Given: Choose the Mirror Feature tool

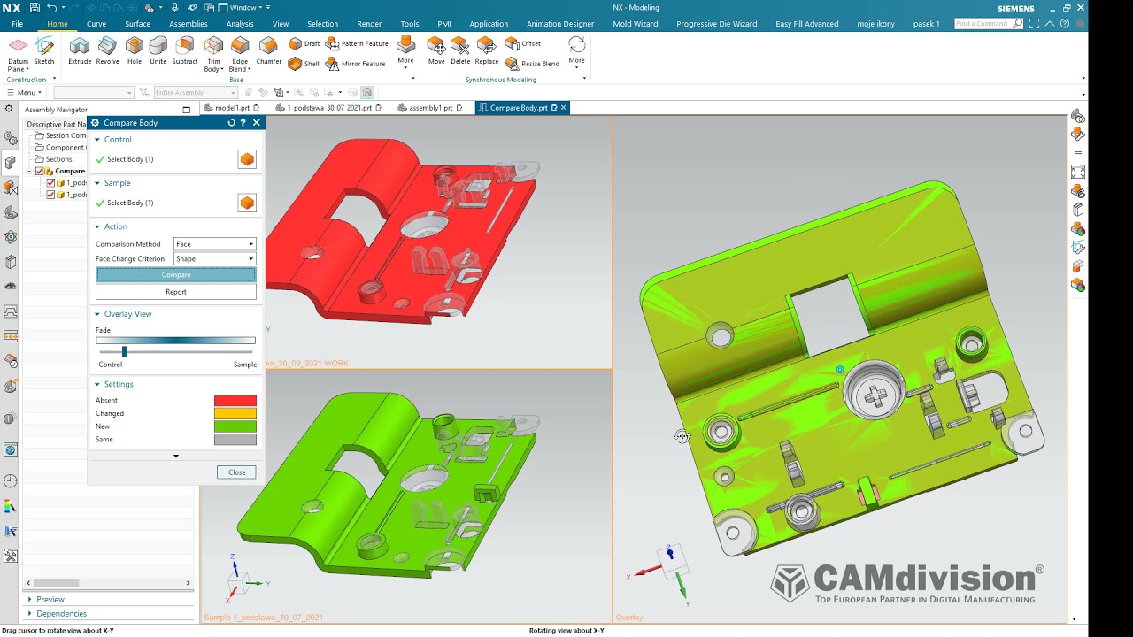Looking at the screenshot, I should 356,64.
